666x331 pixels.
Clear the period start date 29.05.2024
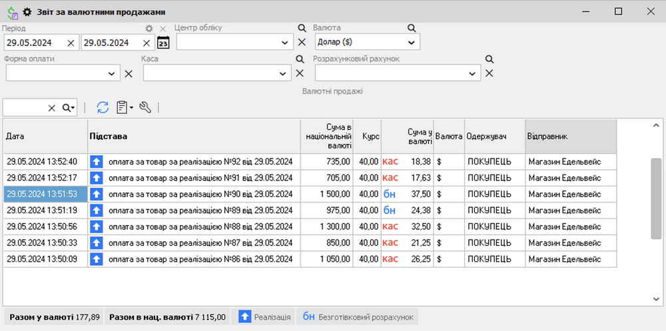coord(71,43)
